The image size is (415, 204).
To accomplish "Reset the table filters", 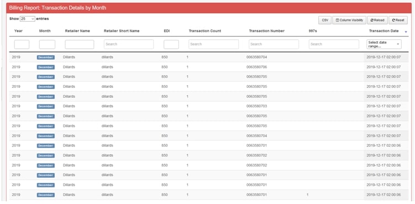I will click(398, 20).
